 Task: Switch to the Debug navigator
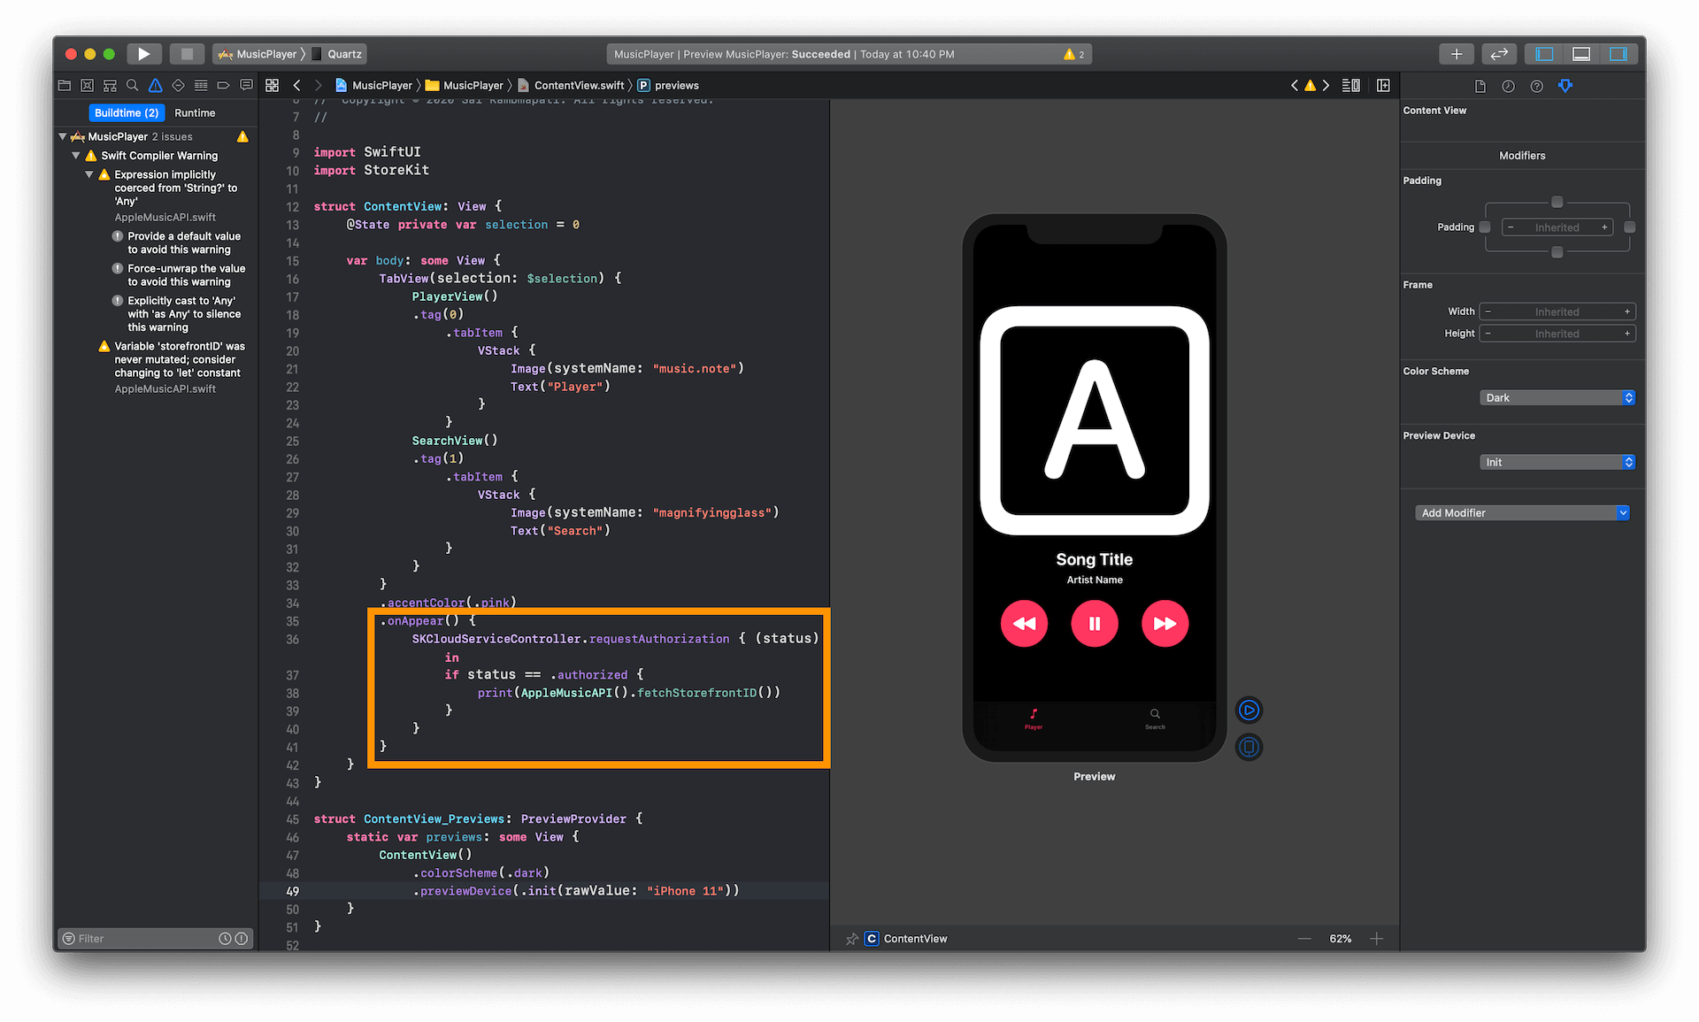201,85
